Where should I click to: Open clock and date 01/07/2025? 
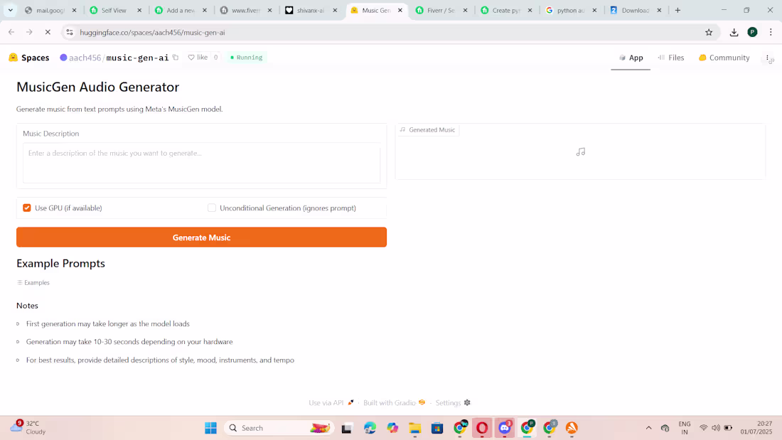[x=756, y=428]
